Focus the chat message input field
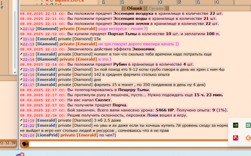The height and width of the screenshot is (156, 251). click(x=128, y=144)
